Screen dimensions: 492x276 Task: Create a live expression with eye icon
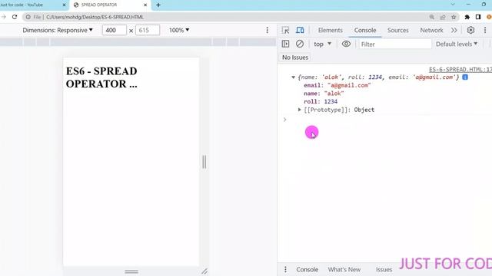(x=346, y=44)
